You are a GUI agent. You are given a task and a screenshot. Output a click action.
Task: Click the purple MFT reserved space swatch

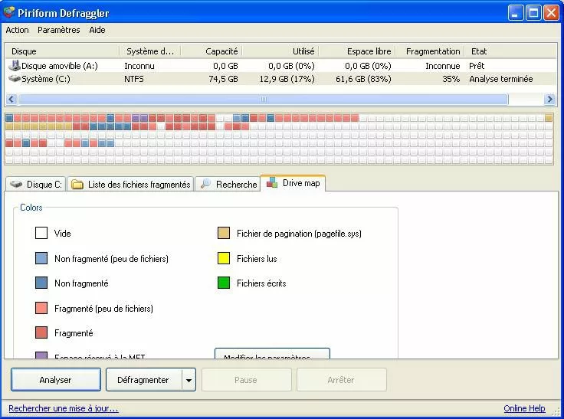point(41,355)
